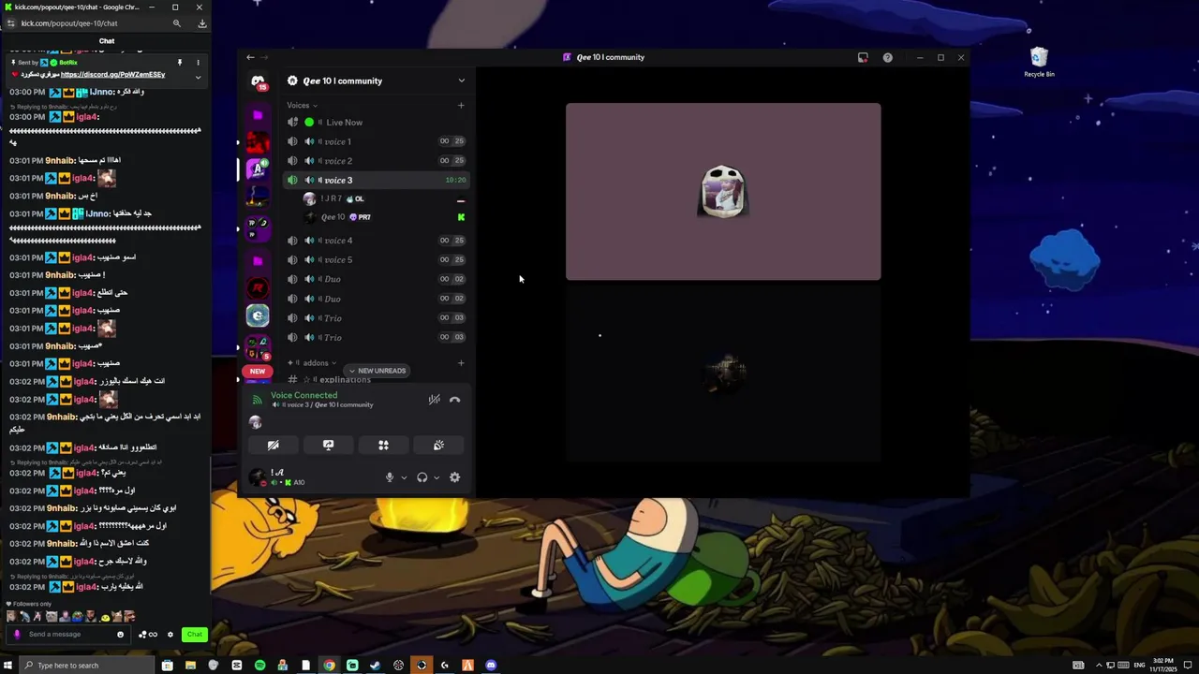The image size is (1199, 674).
Task: Open Voice Connected connection details
Action: [303, 395]
